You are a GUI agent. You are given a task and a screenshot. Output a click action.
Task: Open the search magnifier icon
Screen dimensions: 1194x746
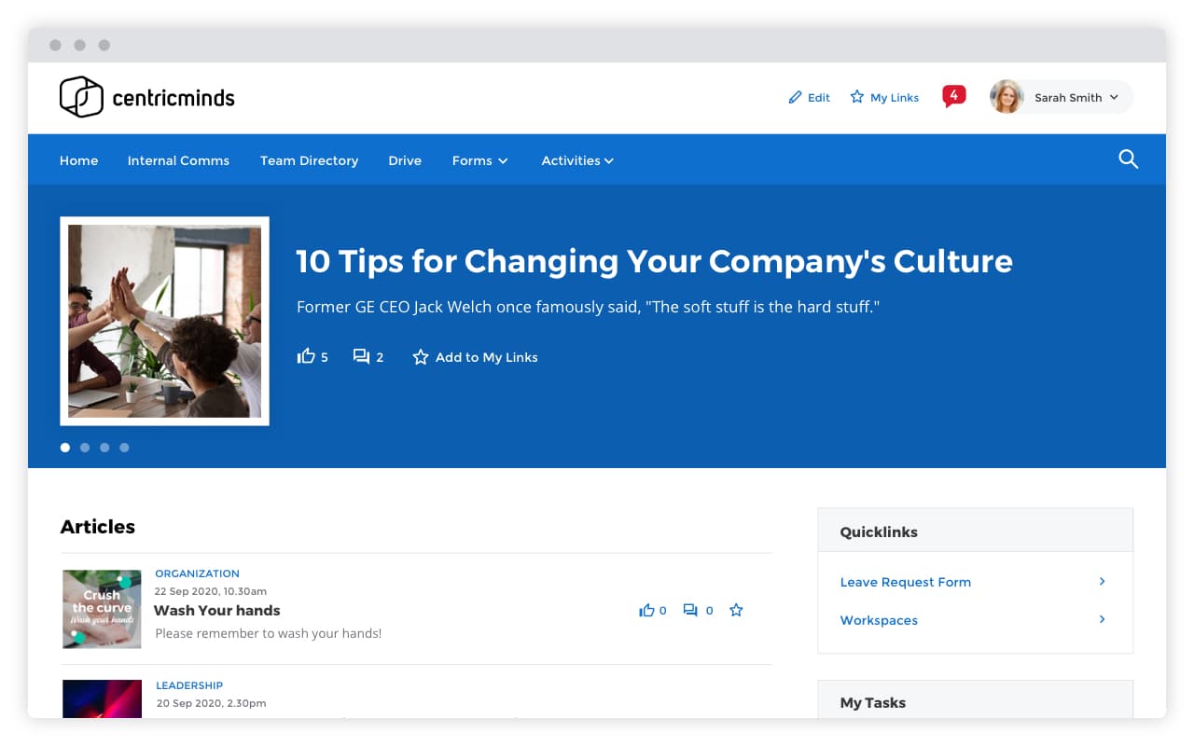click(1128, 159)
